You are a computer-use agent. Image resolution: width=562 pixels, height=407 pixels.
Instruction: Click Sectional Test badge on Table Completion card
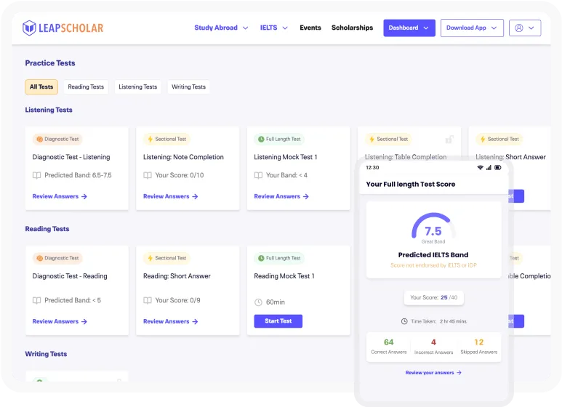388,139
